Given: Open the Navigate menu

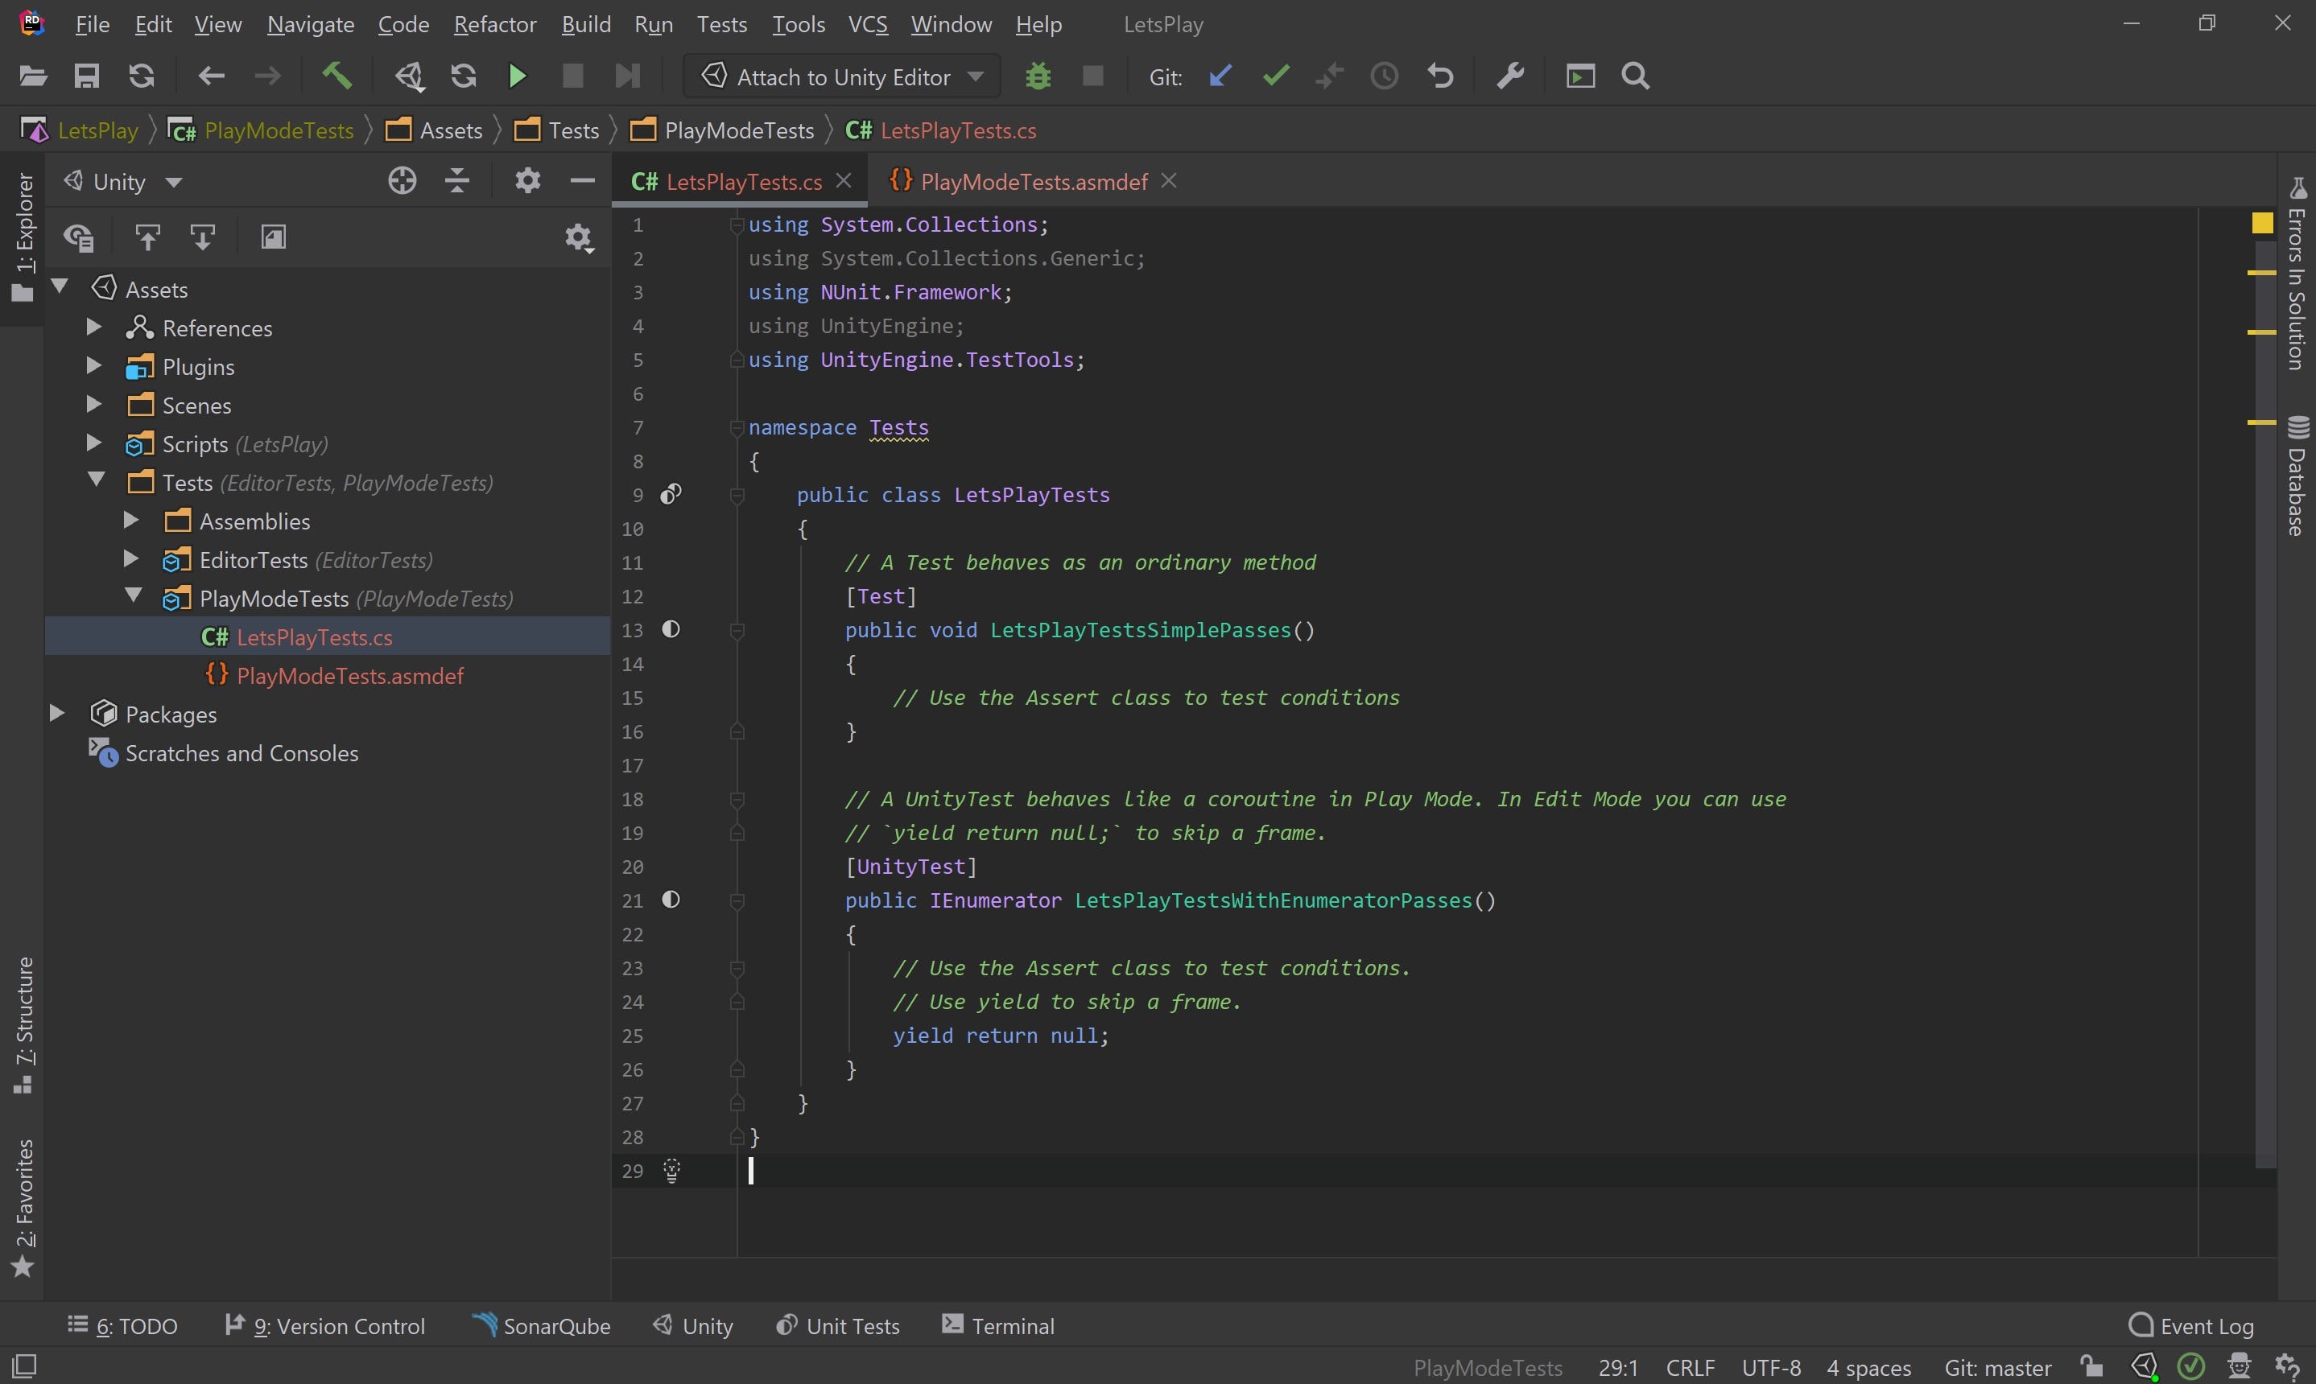Looking at the screenshot, I should click(x=311, y=24).
